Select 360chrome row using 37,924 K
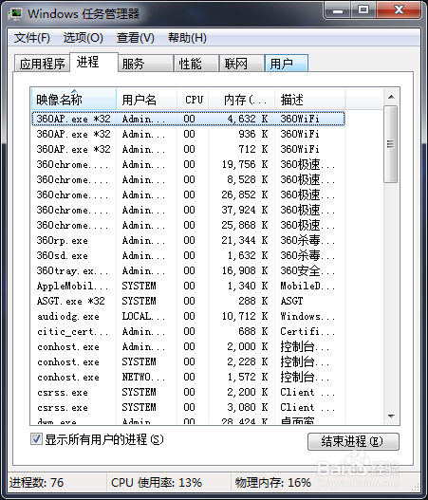Image resolution: width=428 pixels, height=500 pixels. tap(188, 210)
